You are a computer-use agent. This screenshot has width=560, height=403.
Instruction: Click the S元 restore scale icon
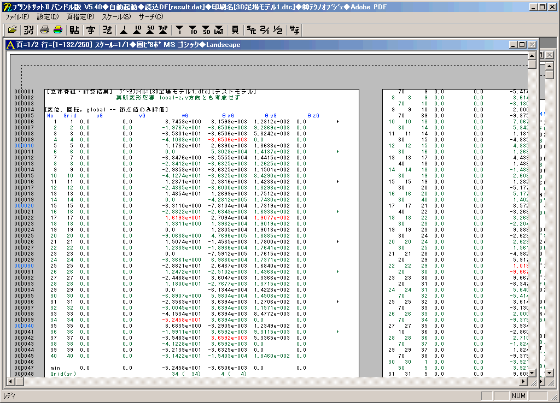coord(252,30)
